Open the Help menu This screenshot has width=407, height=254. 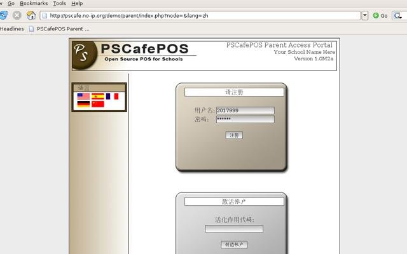pos(77,3)
